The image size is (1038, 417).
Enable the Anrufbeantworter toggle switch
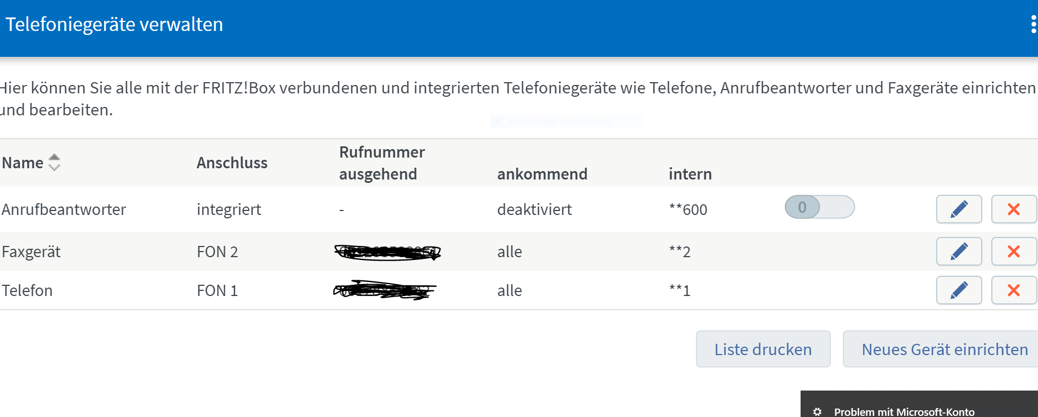pyautogui.click(x=819, y=207)
